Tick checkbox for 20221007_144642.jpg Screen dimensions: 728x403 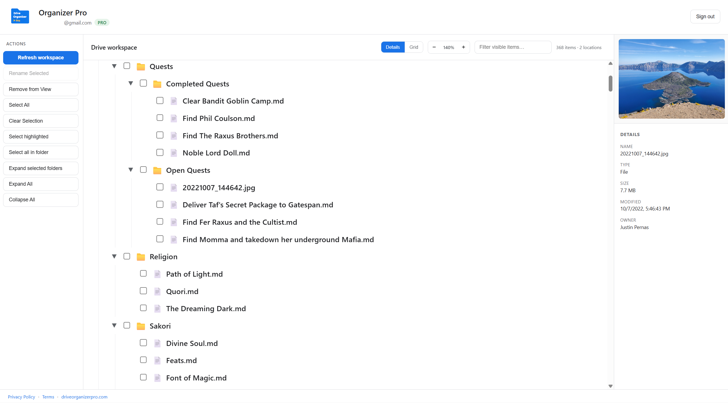click(x=160, y=187)
